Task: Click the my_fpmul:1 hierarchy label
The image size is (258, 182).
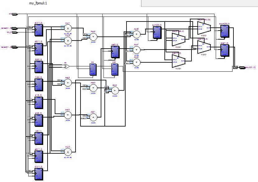Action: tap(38, 3)
